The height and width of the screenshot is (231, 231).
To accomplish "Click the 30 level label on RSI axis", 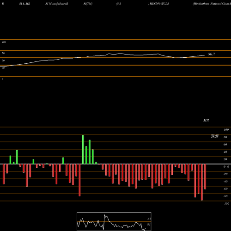I will coord(3,68).
